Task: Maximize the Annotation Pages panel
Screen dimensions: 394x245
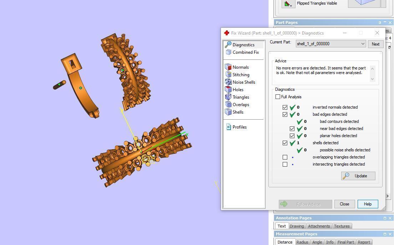Action: tap(385, 218)
